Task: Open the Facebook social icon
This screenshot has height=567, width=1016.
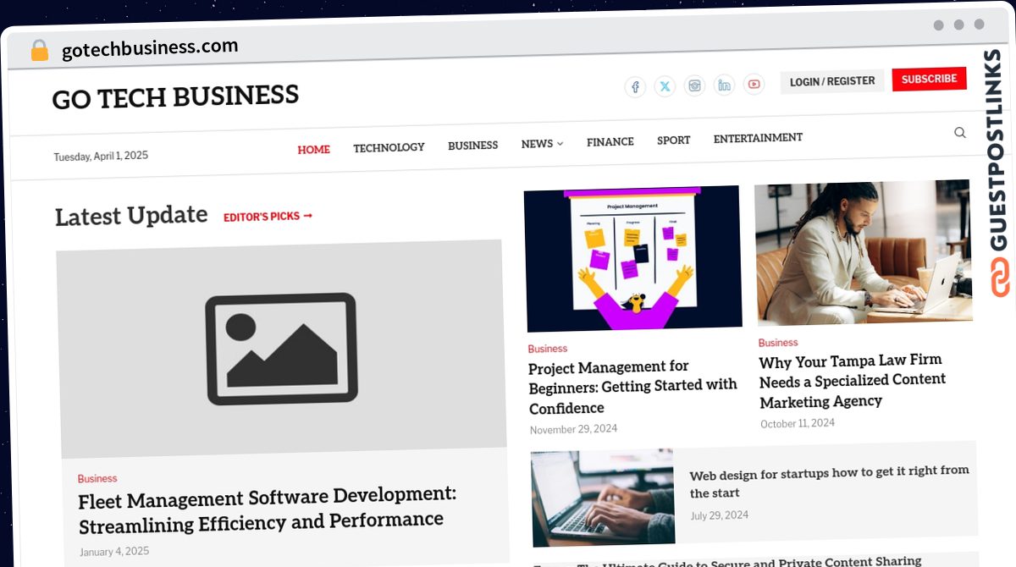Action: (635, 87)
